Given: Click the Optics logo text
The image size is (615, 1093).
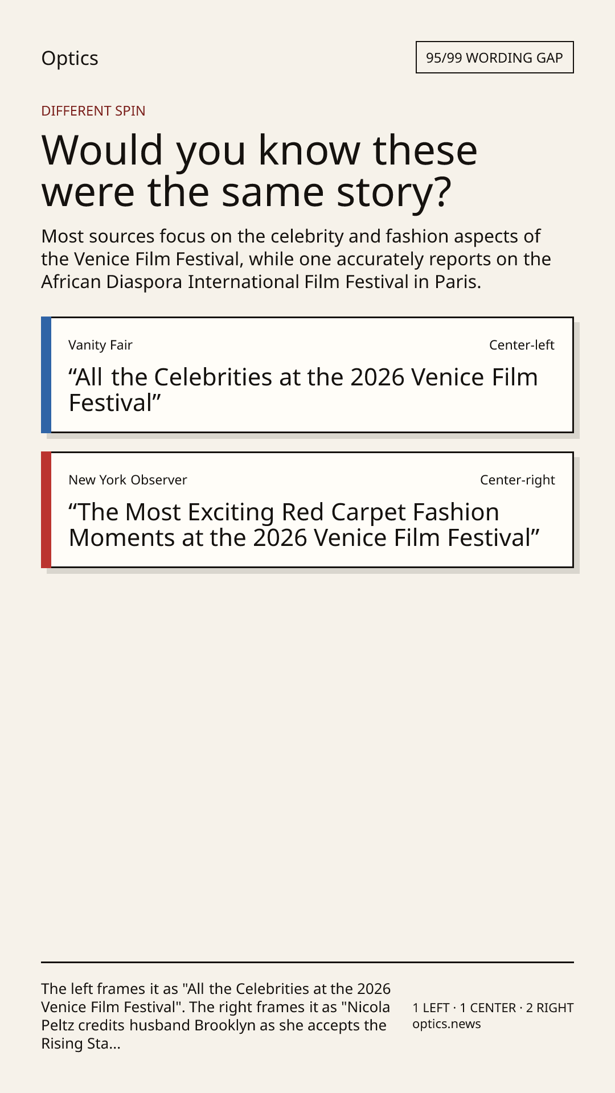Looking at the screenshot, I should click(69, 58).
